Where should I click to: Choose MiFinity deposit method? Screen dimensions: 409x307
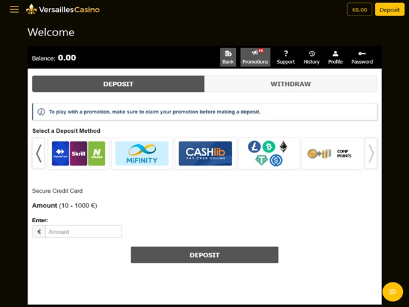(142, 154)
